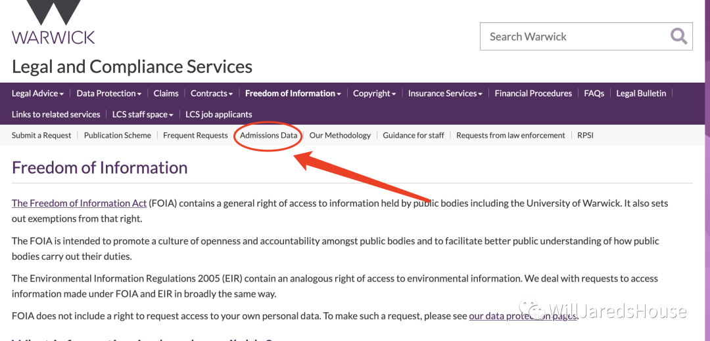The width and height of the screenshot is (710, 341).
Task: Open the FAQs menu item
Action: pyautogui.click(x=594, y=94)
